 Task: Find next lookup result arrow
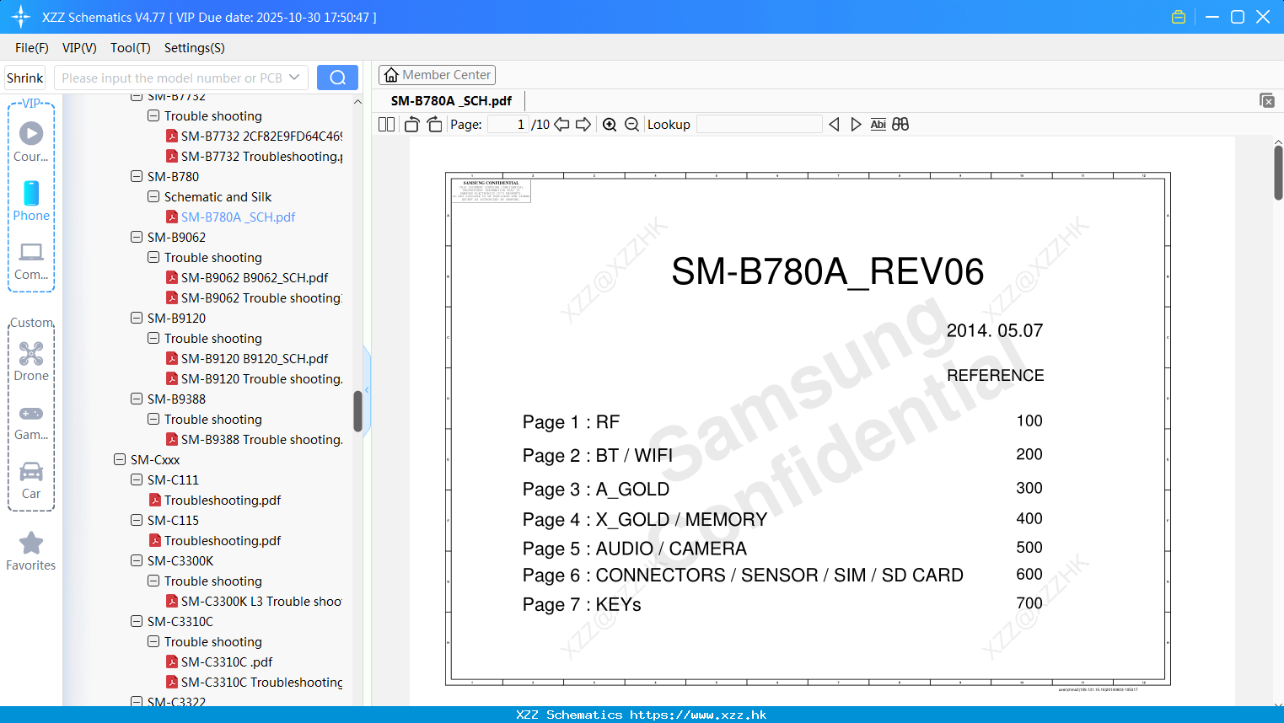[856, 125]
